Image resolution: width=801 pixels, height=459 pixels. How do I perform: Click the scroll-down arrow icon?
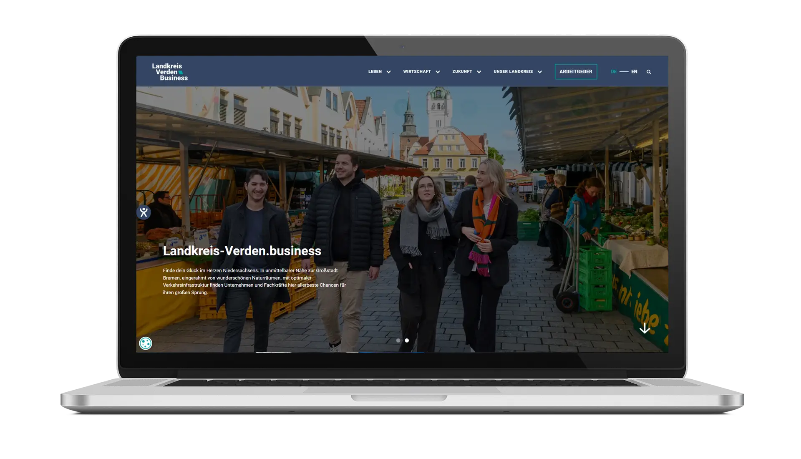point(645,328)
